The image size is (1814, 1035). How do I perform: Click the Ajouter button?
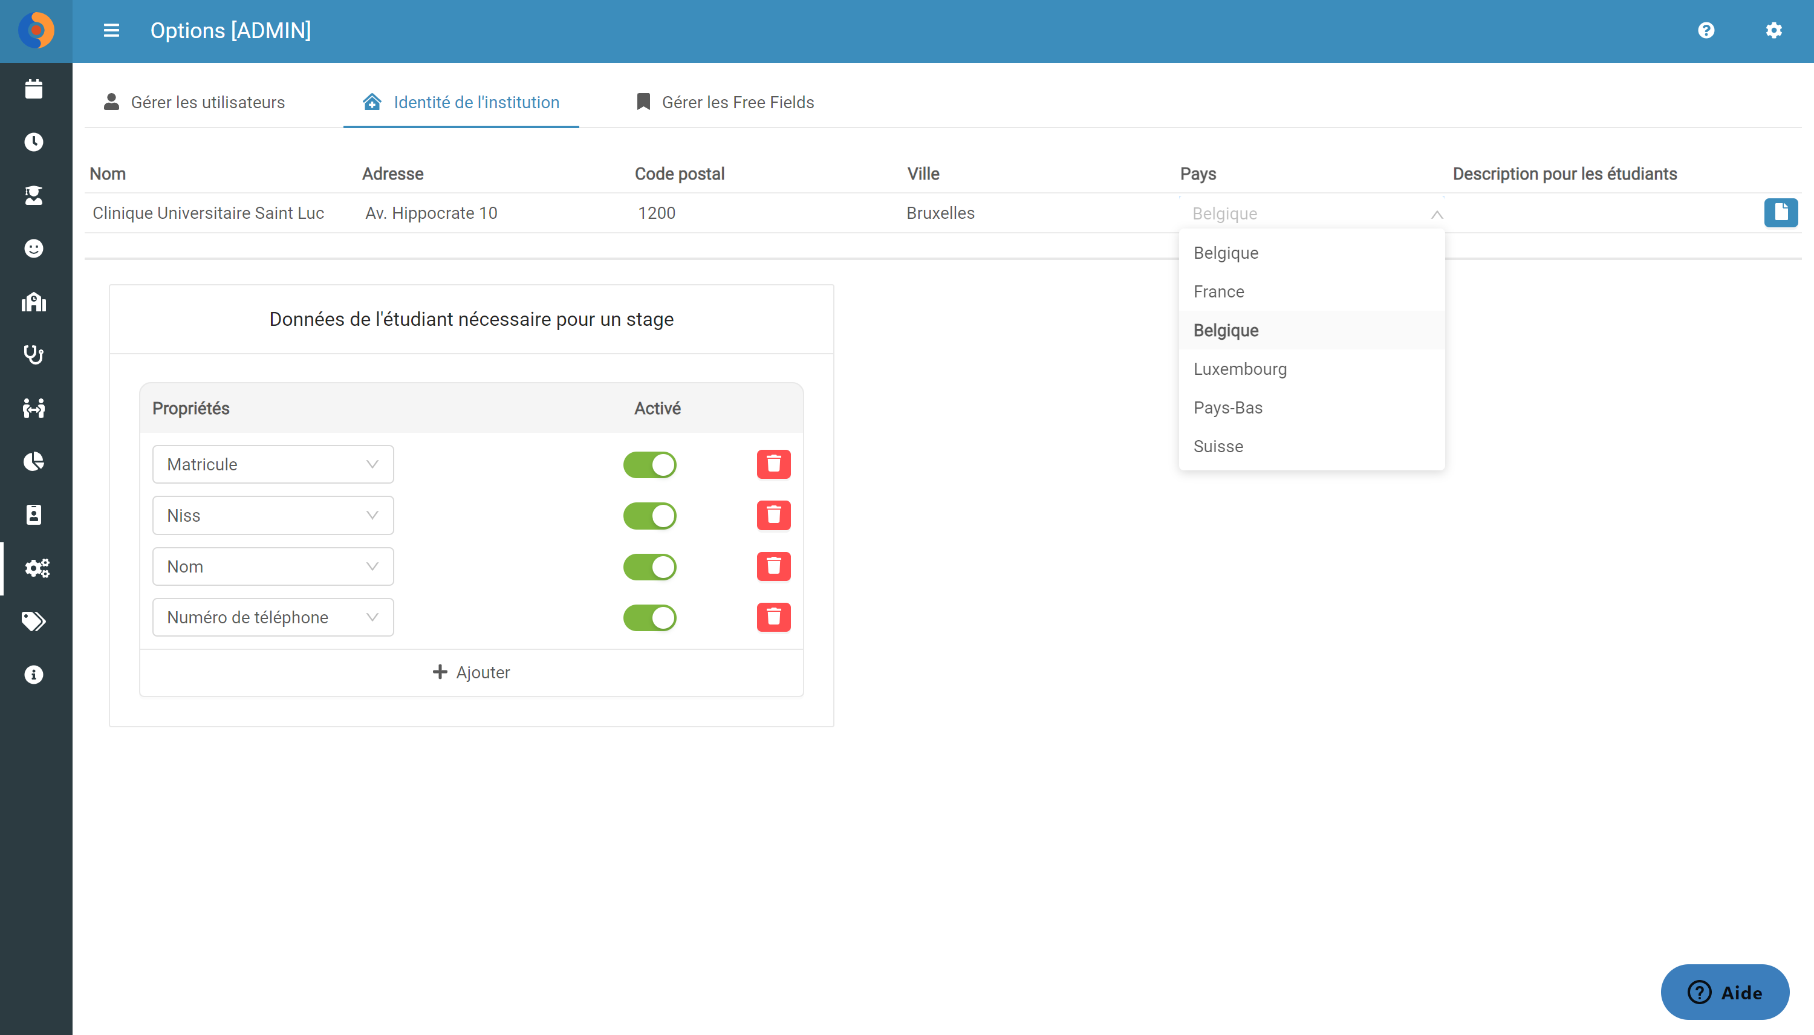471,672
